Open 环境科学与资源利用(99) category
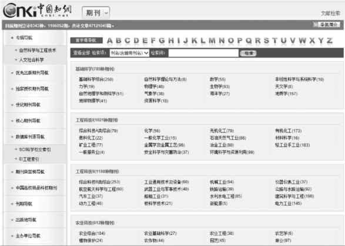Screen dimensions: 345x246 pyautogui.click(x=232, y=152)
